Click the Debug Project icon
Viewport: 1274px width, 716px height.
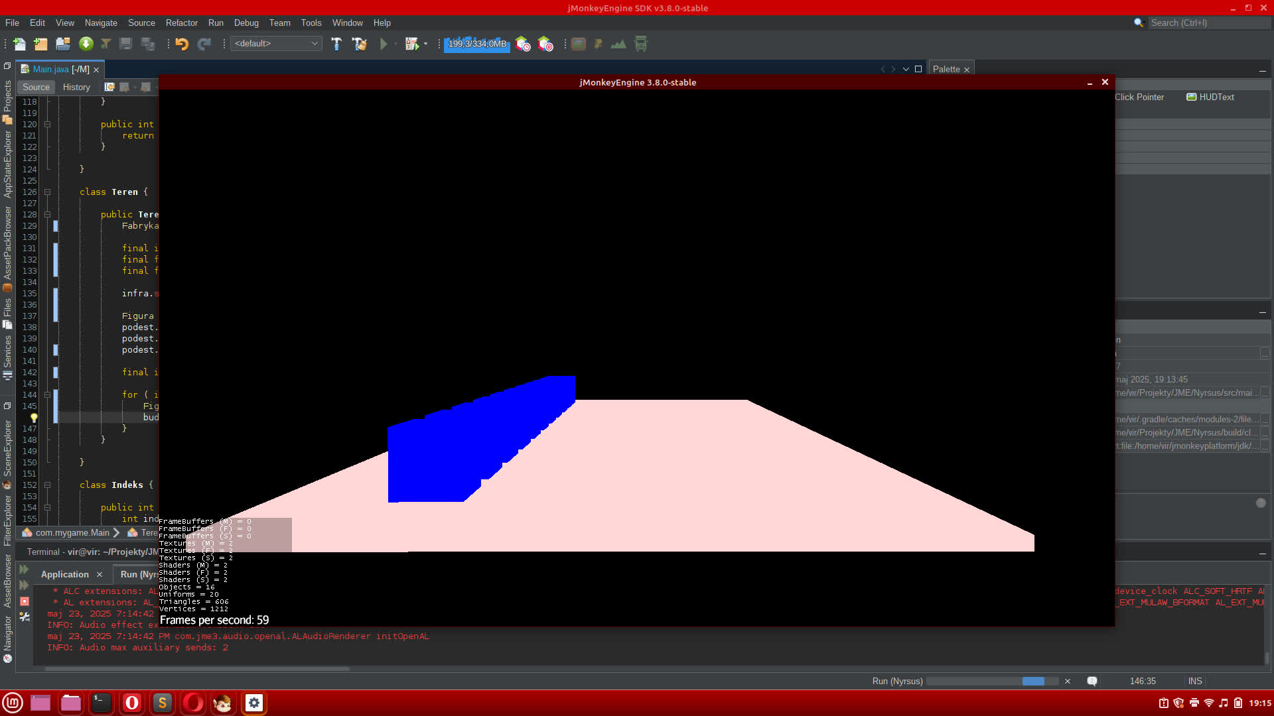[412, 44]
